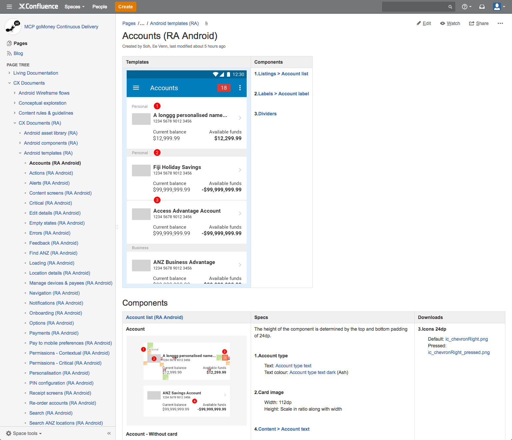Download ic_chevronRight_pressed.png
The height and width of the screenshot is (440, 512).
pos(459,352)
